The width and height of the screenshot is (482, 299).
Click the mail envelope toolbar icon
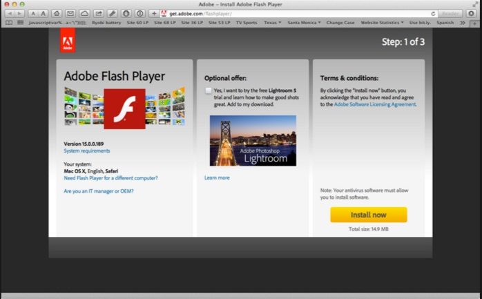pyautogui.click(x=70, y=14)
